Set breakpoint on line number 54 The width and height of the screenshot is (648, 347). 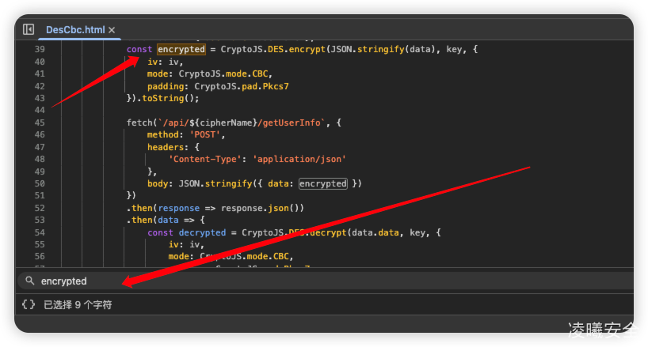(40, 232)
